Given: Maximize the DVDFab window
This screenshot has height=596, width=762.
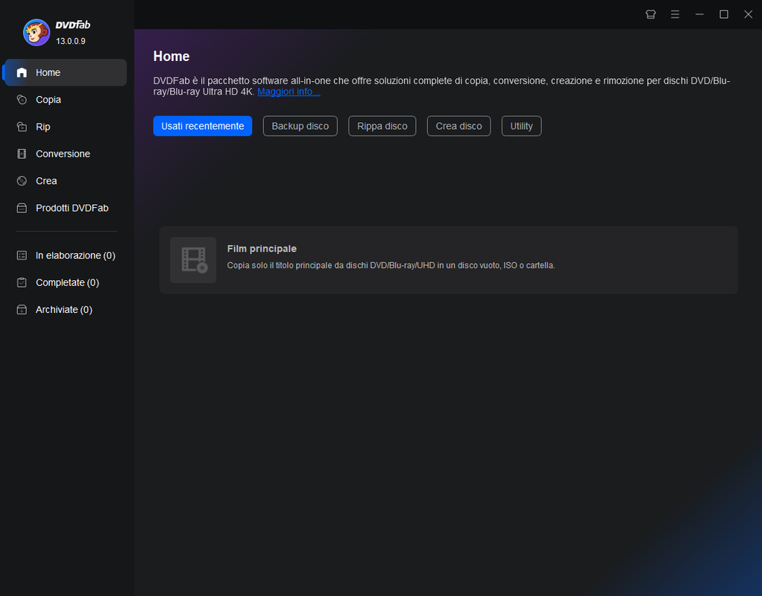Looking at the screenshot, I should coord(724,15).
